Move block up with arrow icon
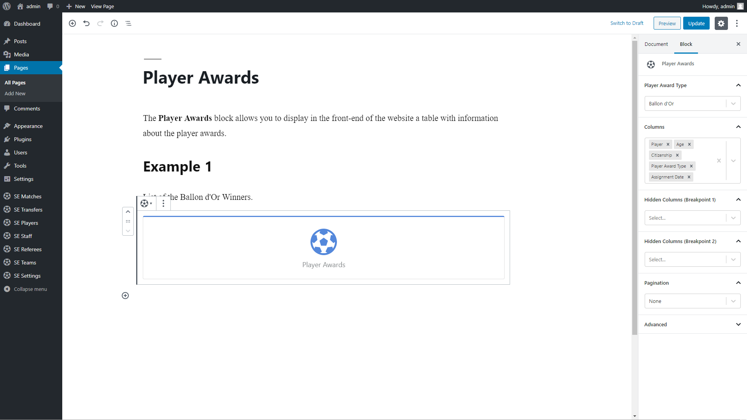This screenshot has height=420, width=747. pos(128,212)
